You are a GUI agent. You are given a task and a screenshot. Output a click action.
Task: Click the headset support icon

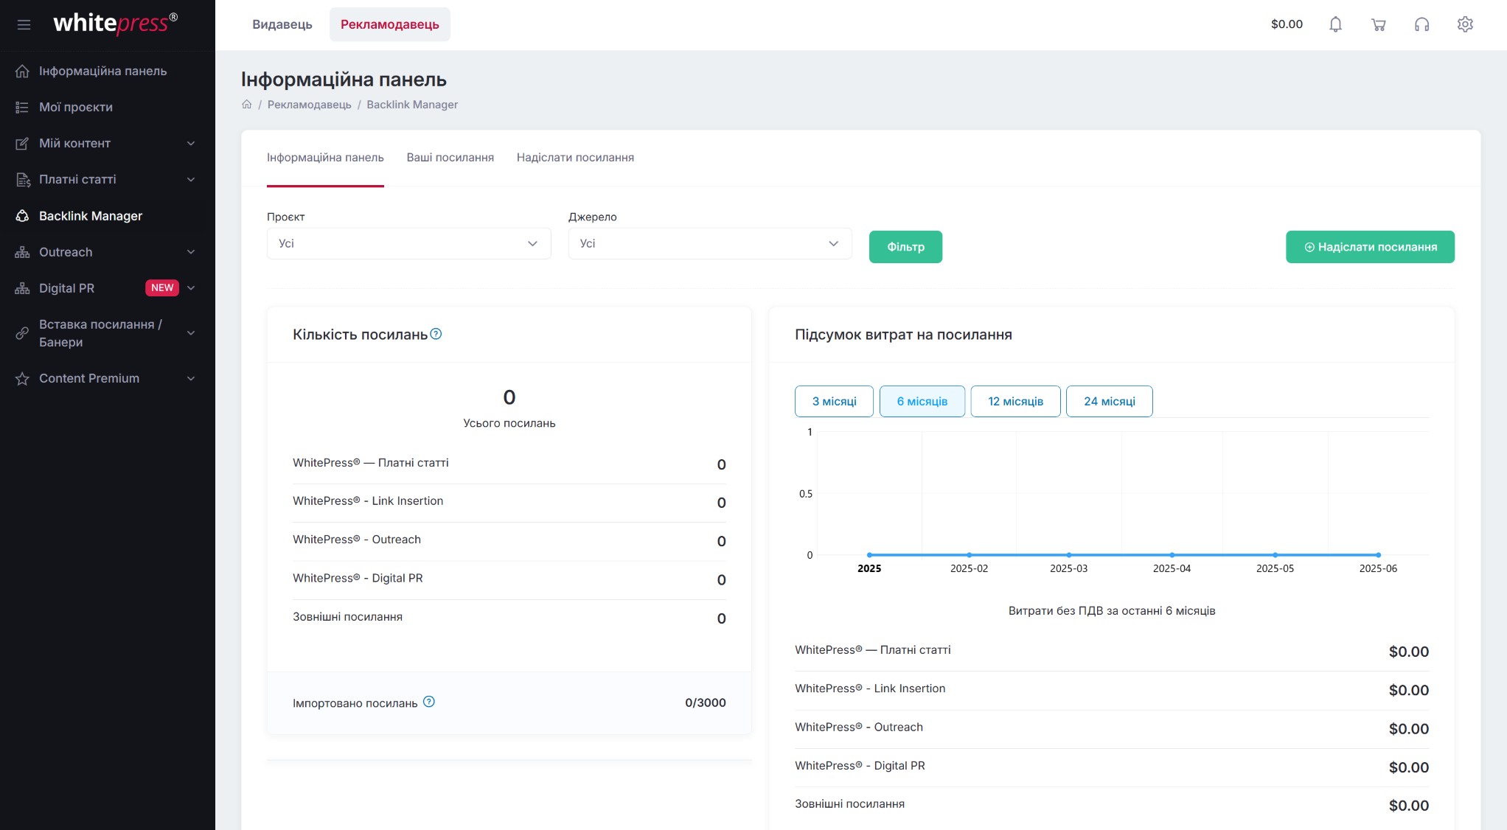pyautogui.click(x=1421, y=24)
